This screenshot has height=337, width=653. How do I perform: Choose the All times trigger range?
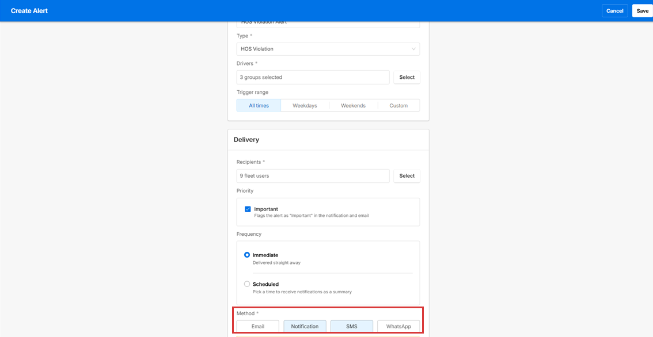point(259,105)
